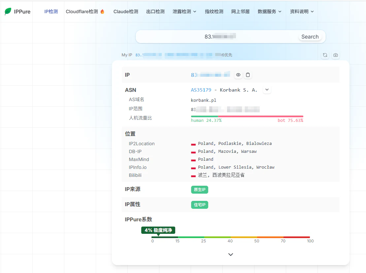366x273 pixels.
Task: Click the IPPure coefficient color scale bar
Action: pyautogui.click(x=231, y=237)
